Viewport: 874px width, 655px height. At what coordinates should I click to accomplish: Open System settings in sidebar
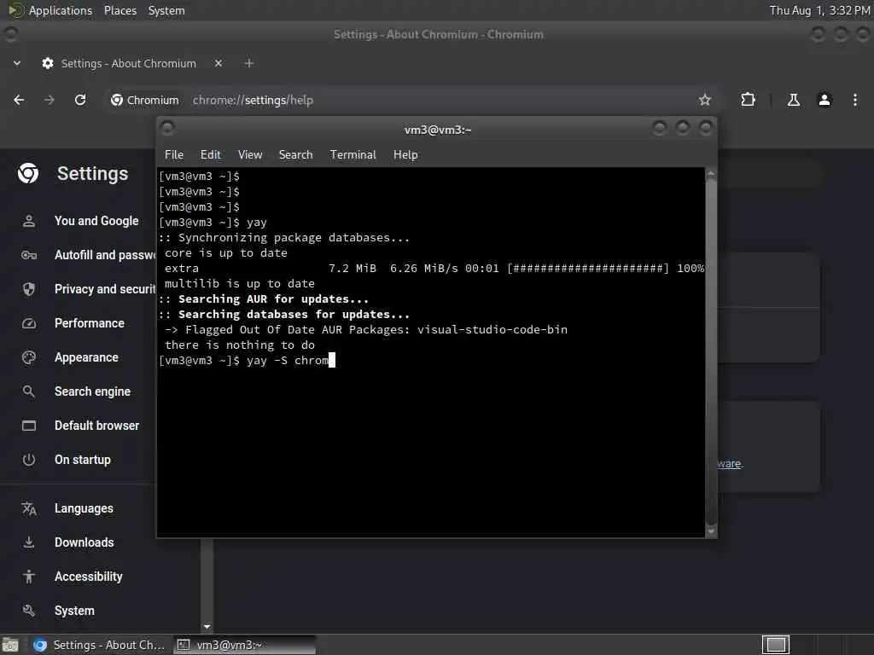[x=74, y=611]
